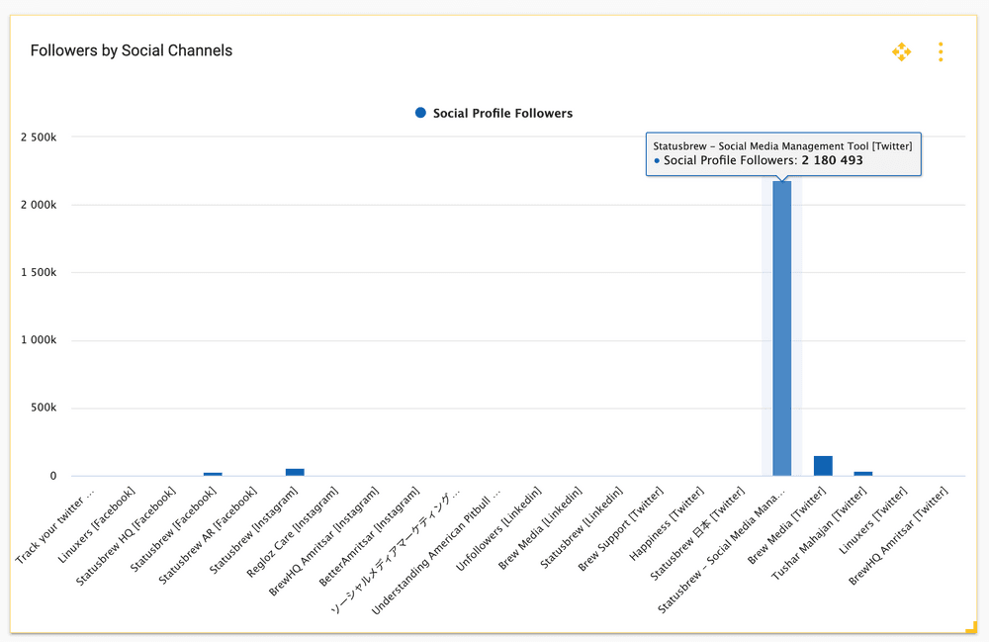Screen dimensions: 989x642
Task: Click the 1 000k y-axis label
Action: click(x=39, y=340)
